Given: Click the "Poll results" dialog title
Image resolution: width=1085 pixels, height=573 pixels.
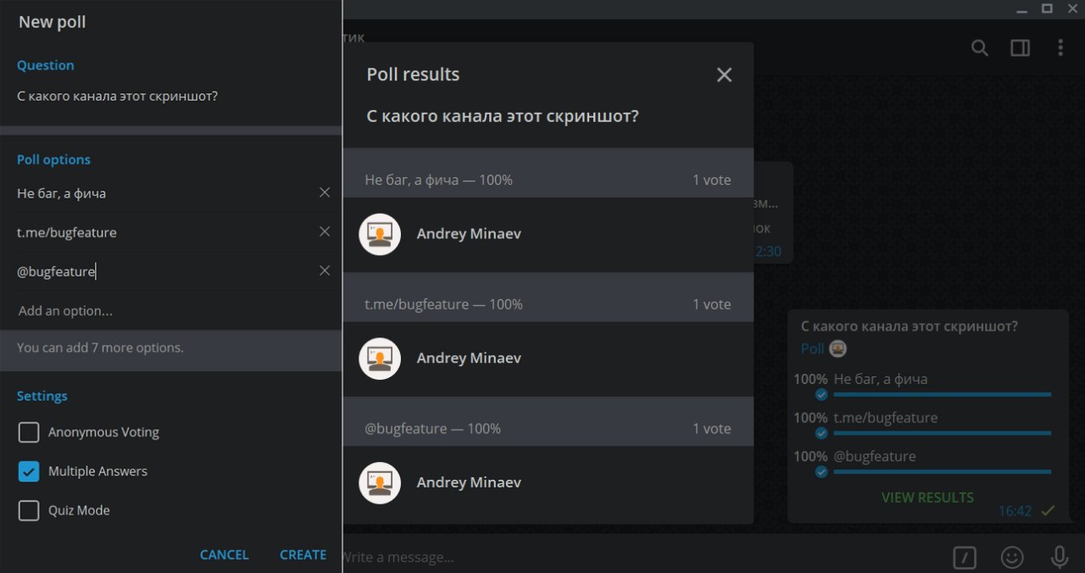Looking at the screenshot, I should click(x=413, y=75).
